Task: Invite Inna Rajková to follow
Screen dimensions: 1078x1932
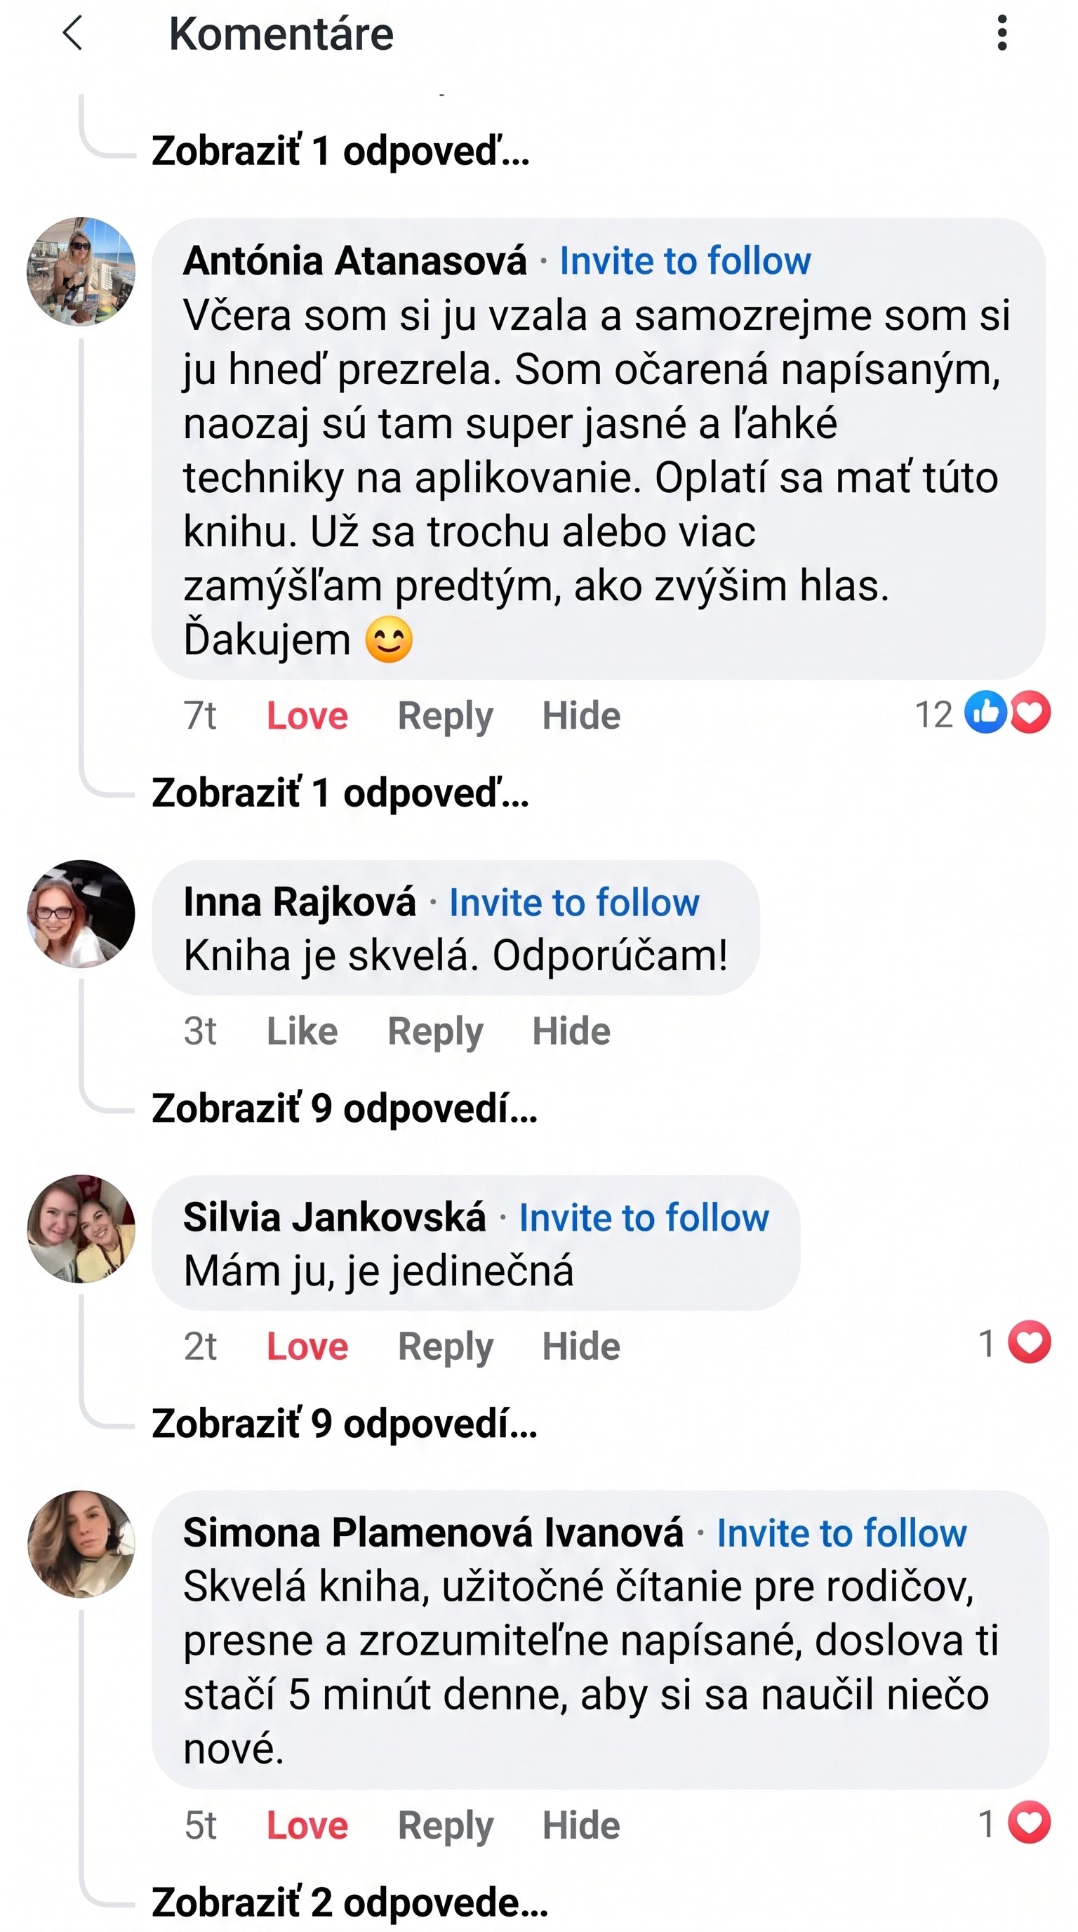Action: [574, 902]
